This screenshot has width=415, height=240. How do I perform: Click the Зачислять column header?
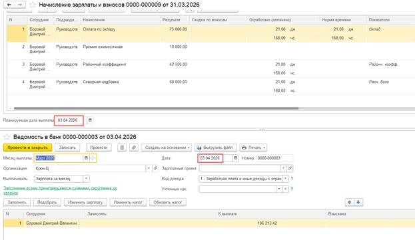[x=150, y=214]
